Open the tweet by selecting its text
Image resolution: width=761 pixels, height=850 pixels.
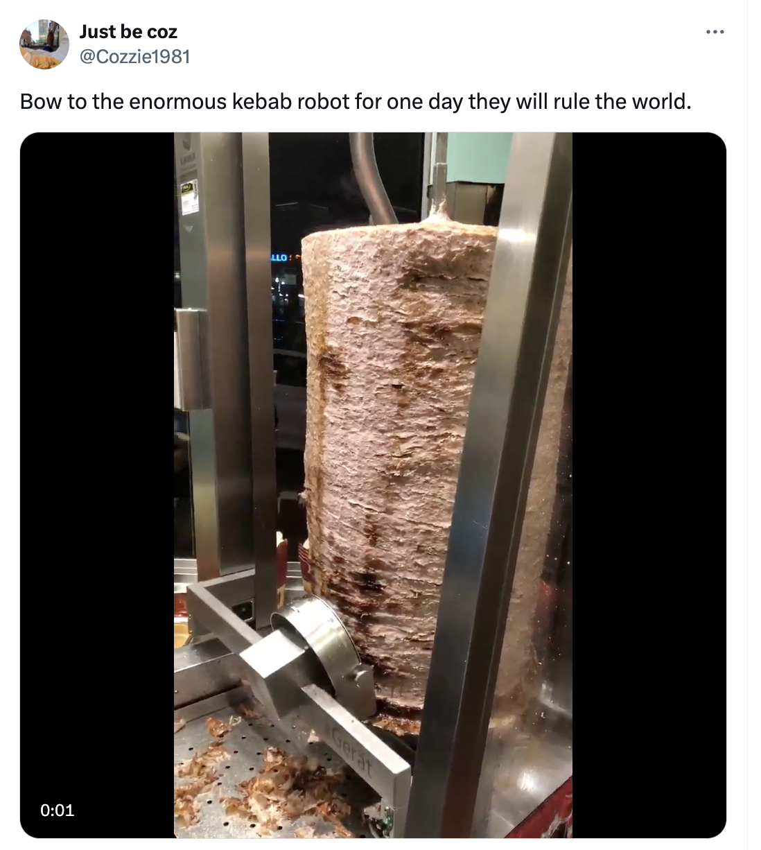356,102
